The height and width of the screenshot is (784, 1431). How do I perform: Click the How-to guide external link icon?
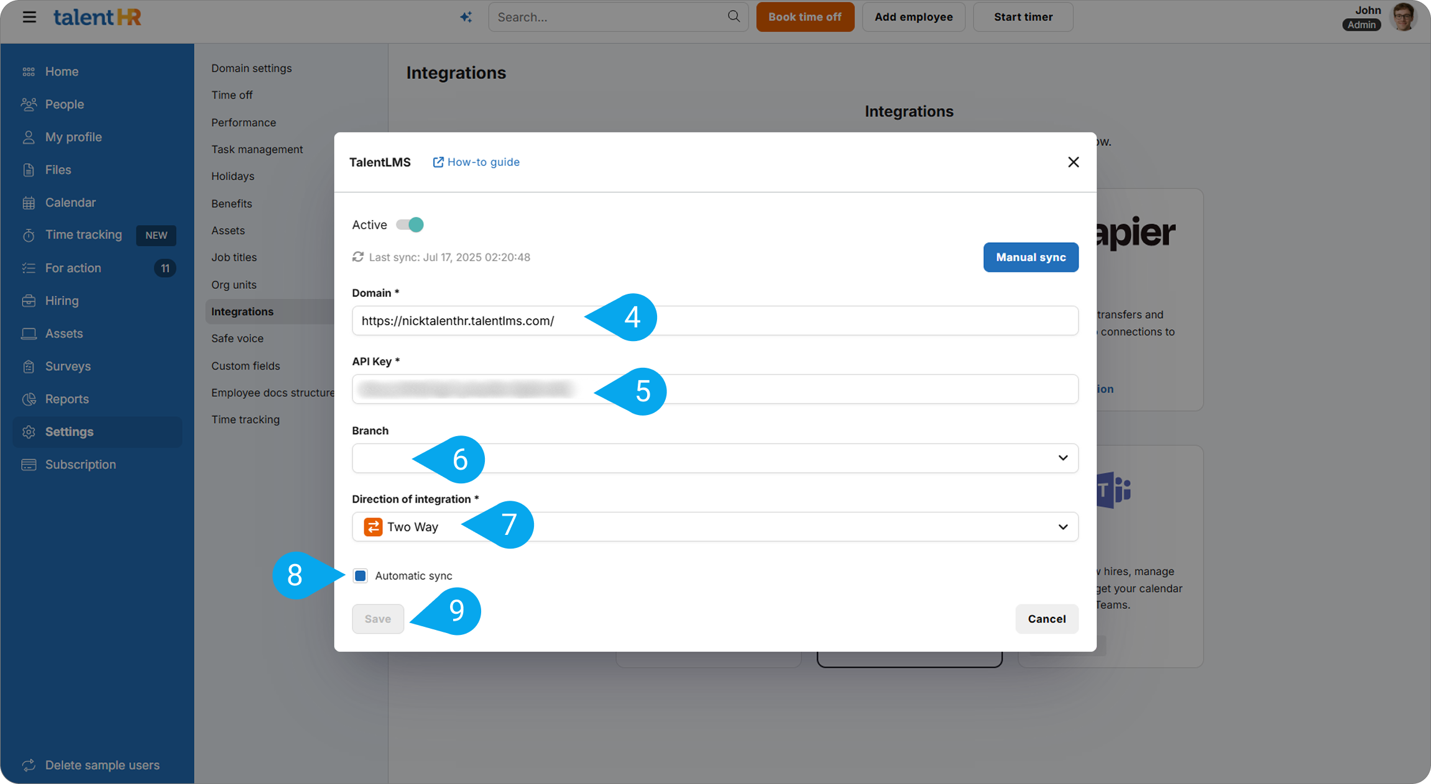tap(438, 162)
